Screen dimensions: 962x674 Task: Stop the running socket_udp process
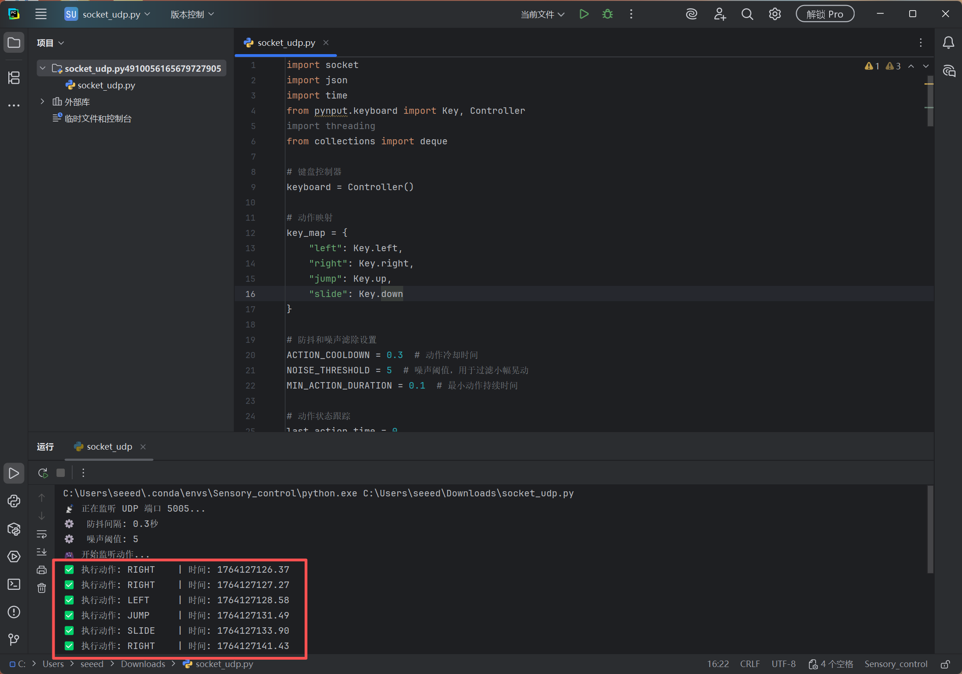[61, 473]
